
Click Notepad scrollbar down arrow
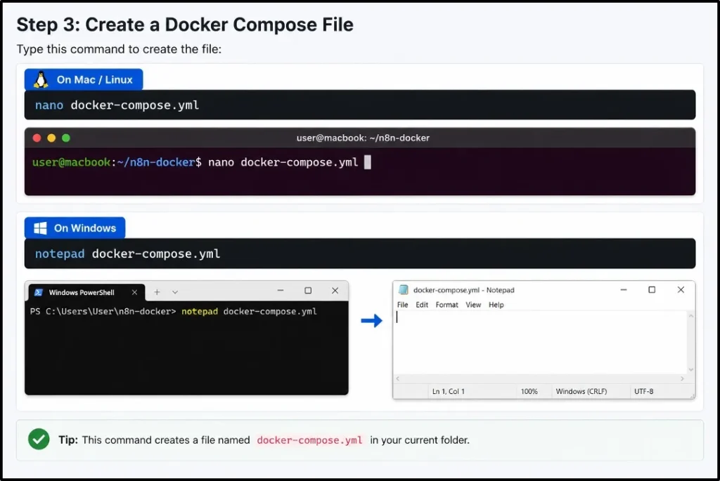point(690,369)
